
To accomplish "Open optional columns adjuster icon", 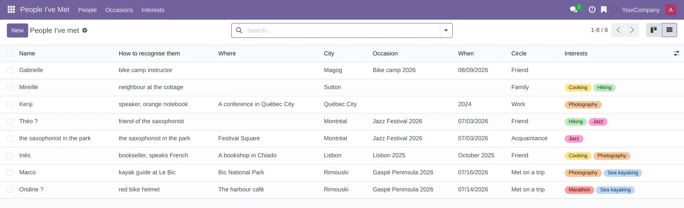I will 676,53.
